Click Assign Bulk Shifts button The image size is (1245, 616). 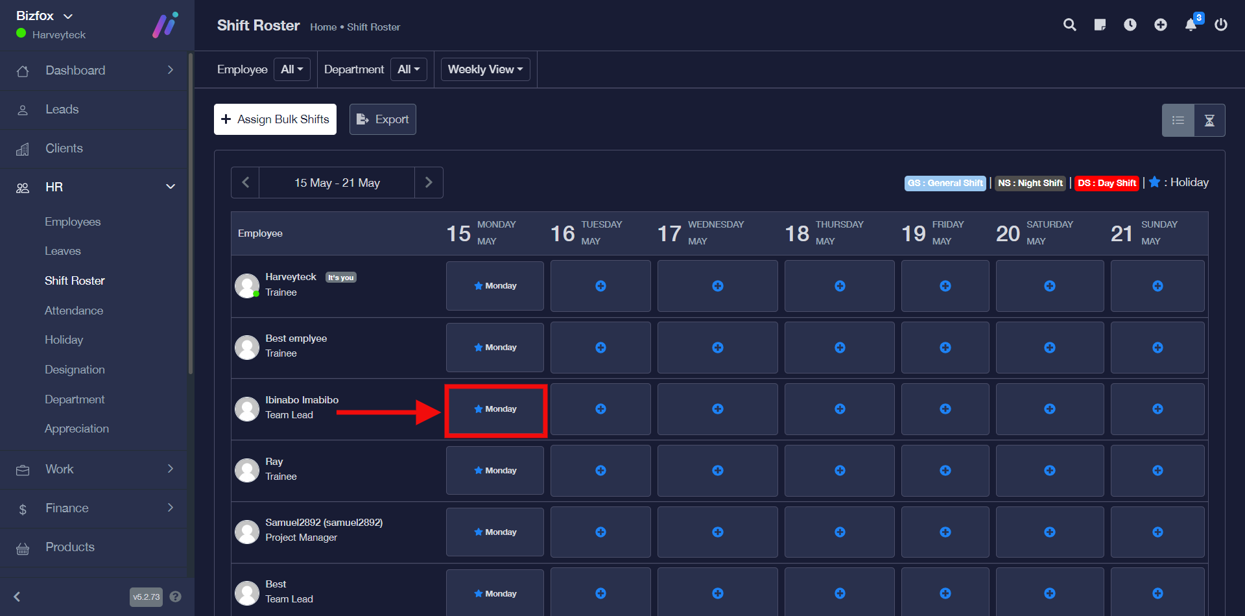tap(275, 119)
